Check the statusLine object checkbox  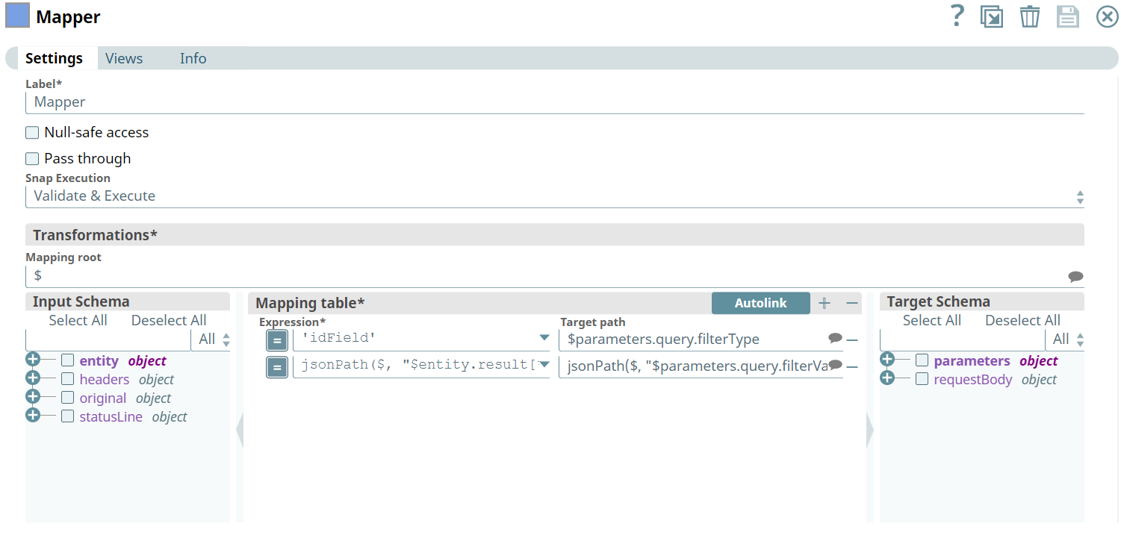click(67, 416)
